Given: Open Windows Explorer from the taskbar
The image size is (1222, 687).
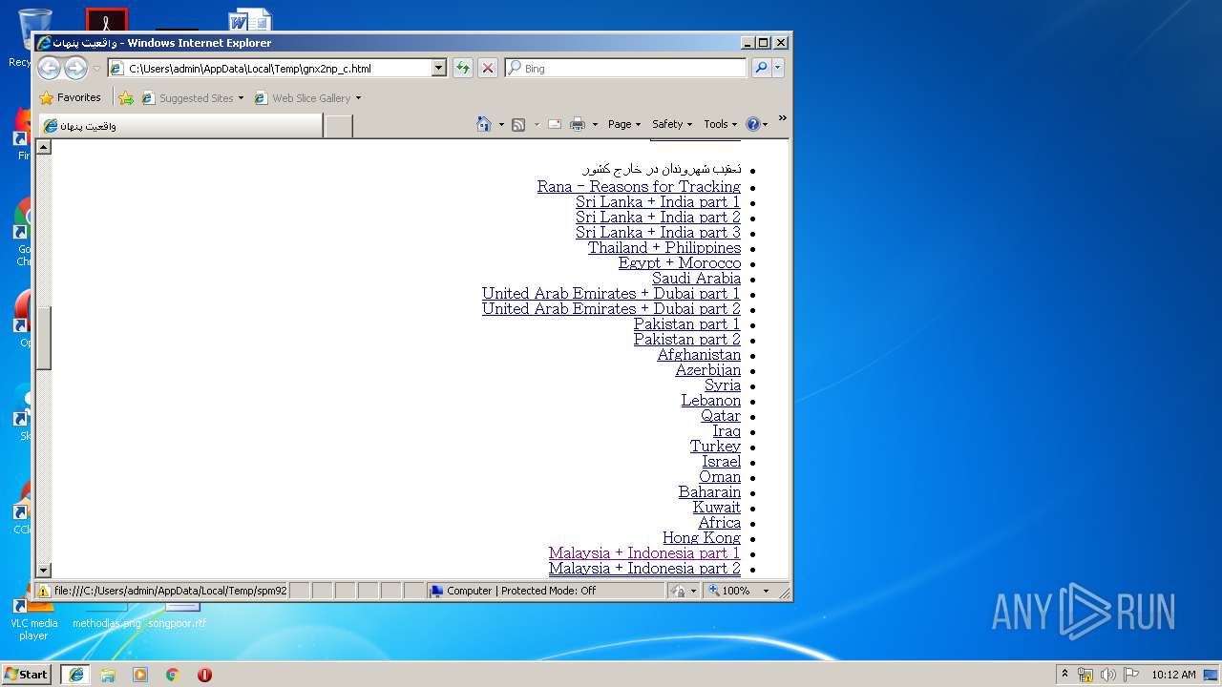Looking at the screenshot, I should tap(108, 675).
